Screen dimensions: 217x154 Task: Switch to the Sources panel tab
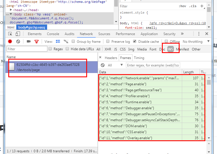104,34
